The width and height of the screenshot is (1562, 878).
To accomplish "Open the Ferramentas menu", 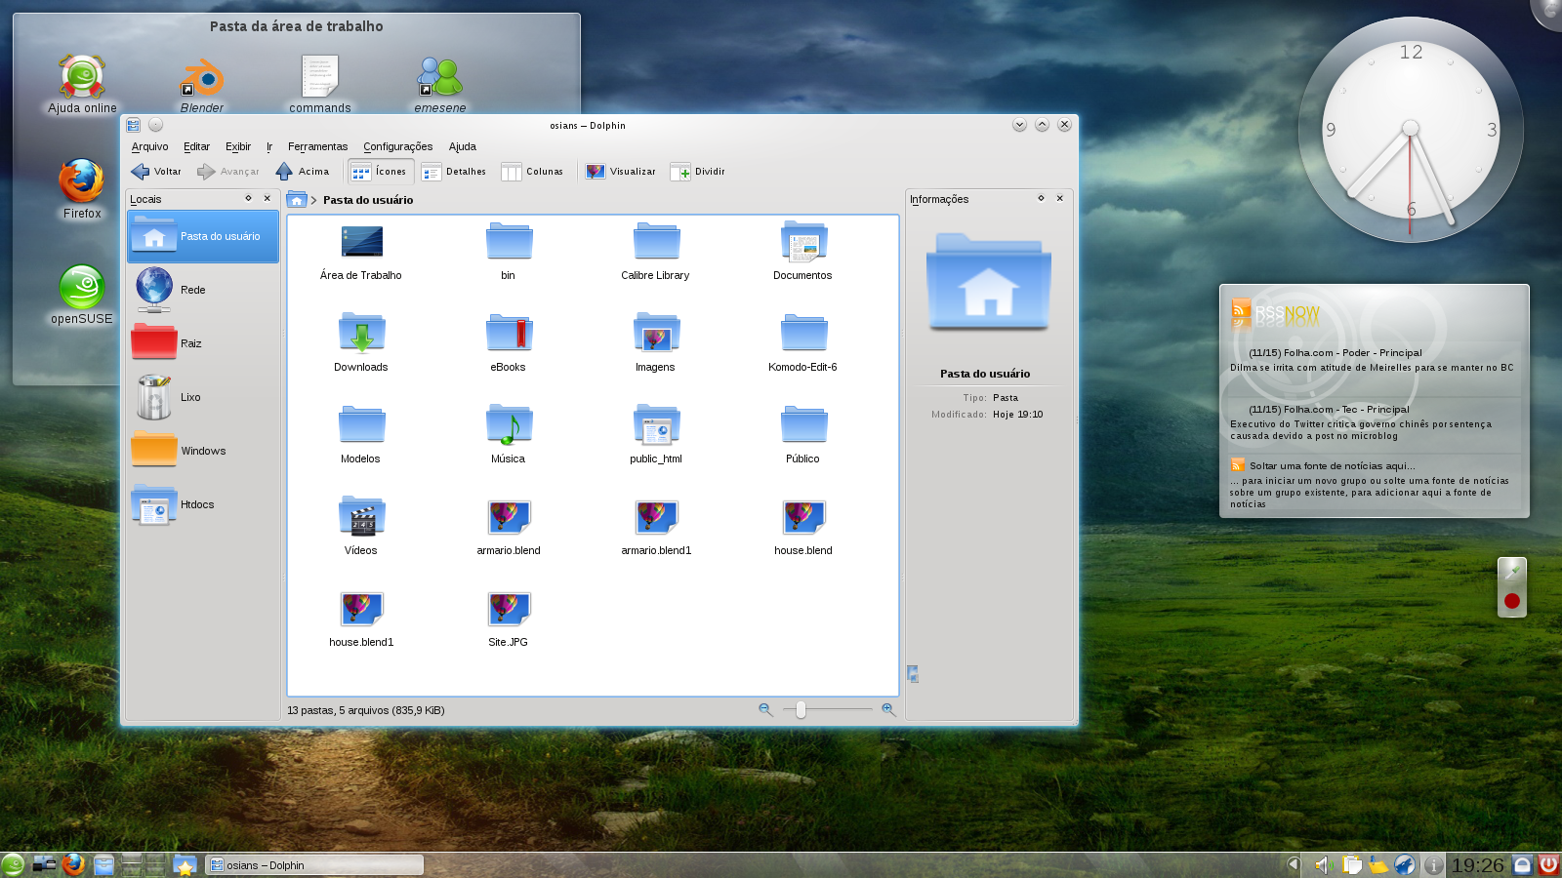I will click(x=317, y=146).
